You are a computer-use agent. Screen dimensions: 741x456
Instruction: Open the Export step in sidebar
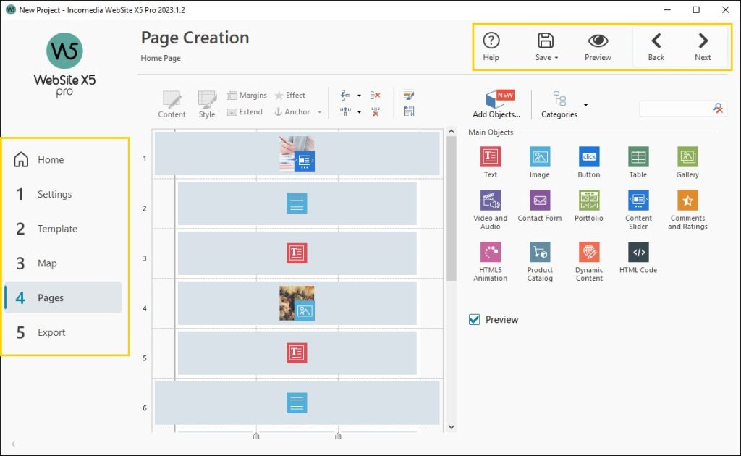coord(51,332)
